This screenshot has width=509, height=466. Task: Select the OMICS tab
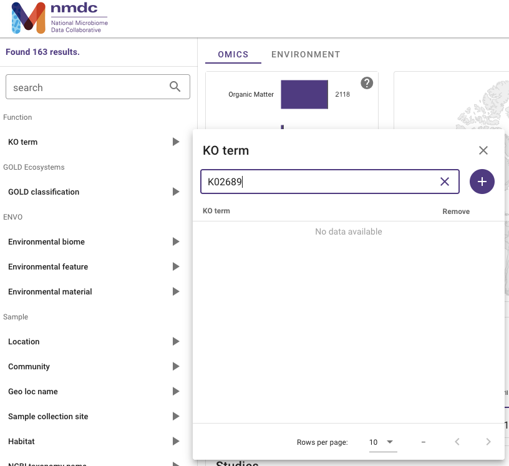(233, 54)
